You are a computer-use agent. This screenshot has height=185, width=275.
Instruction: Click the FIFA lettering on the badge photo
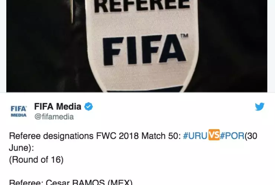(x=144, y=50)
